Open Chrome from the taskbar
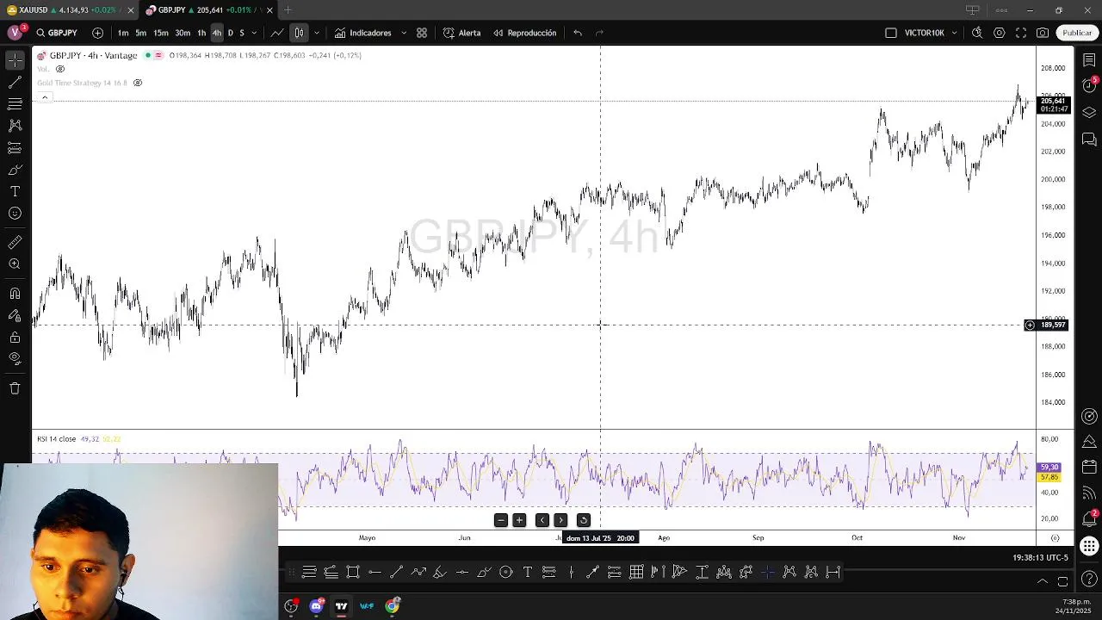This screenshot has width=1102, height=620. (392, 606)
